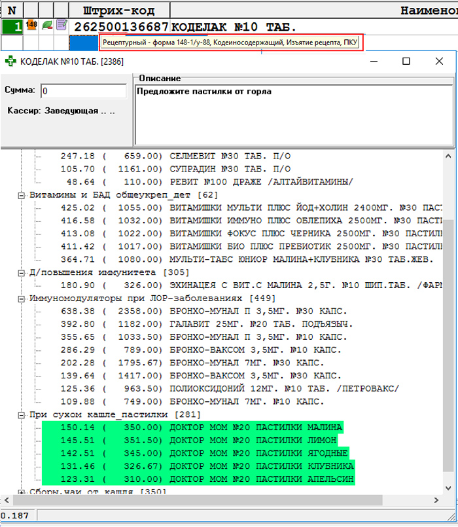Select ПОЛИОКСИДОНИЙ 12МГ. №10 ТАБ. row
The width and height of the screenshot is (458, 527).
pos(230,390)
